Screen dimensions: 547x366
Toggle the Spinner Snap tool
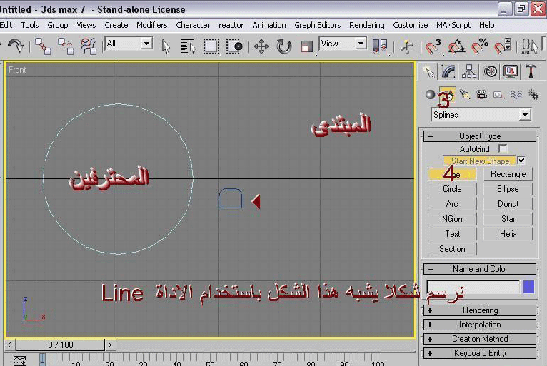[503, 46]
